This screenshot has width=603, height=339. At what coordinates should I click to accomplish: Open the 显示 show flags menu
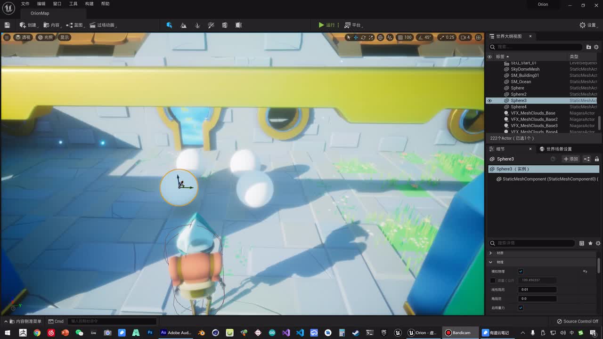click(65, 37)
